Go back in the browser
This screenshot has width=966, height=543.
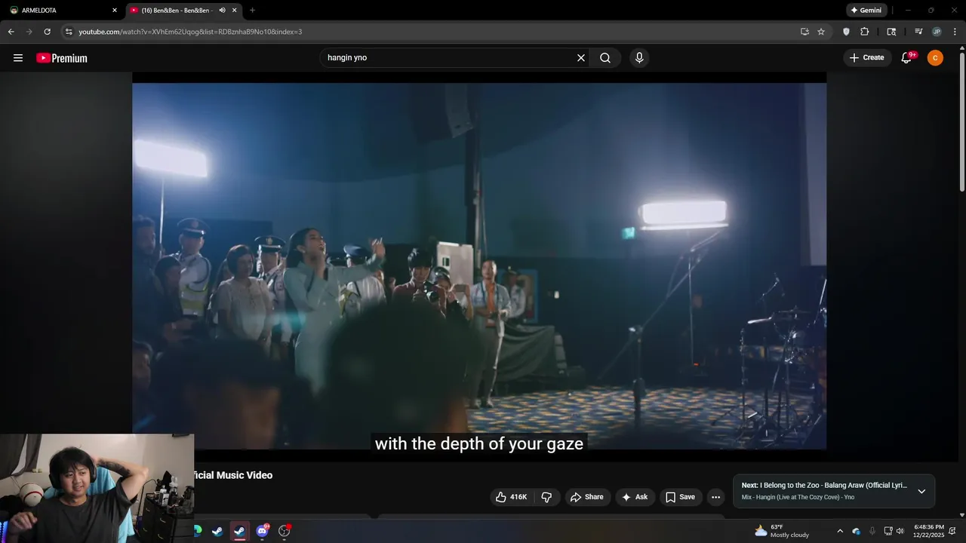pyautogui.click(x=11, y=32)
